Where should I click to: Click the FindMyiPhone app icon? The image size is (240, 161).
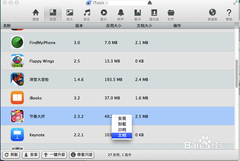pos(17,42)
